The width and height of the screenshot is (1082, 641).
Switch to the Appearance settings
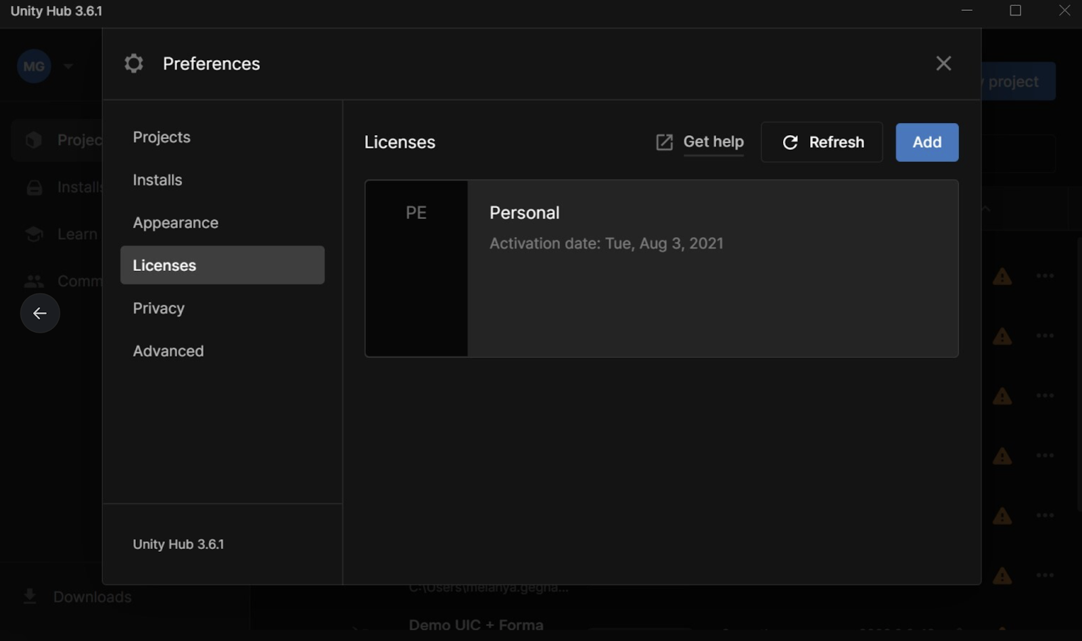[175, 223]
